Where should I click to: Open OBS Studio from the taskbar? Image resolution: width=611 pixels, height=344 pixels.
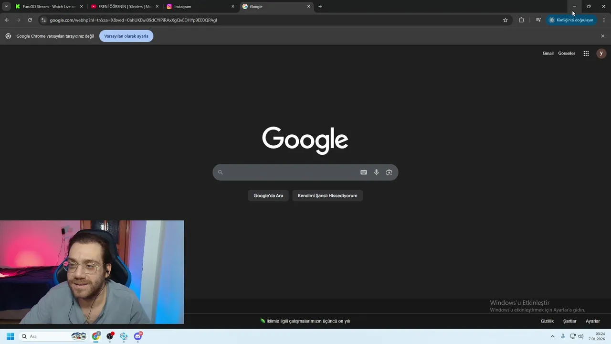tap(110, 336)
